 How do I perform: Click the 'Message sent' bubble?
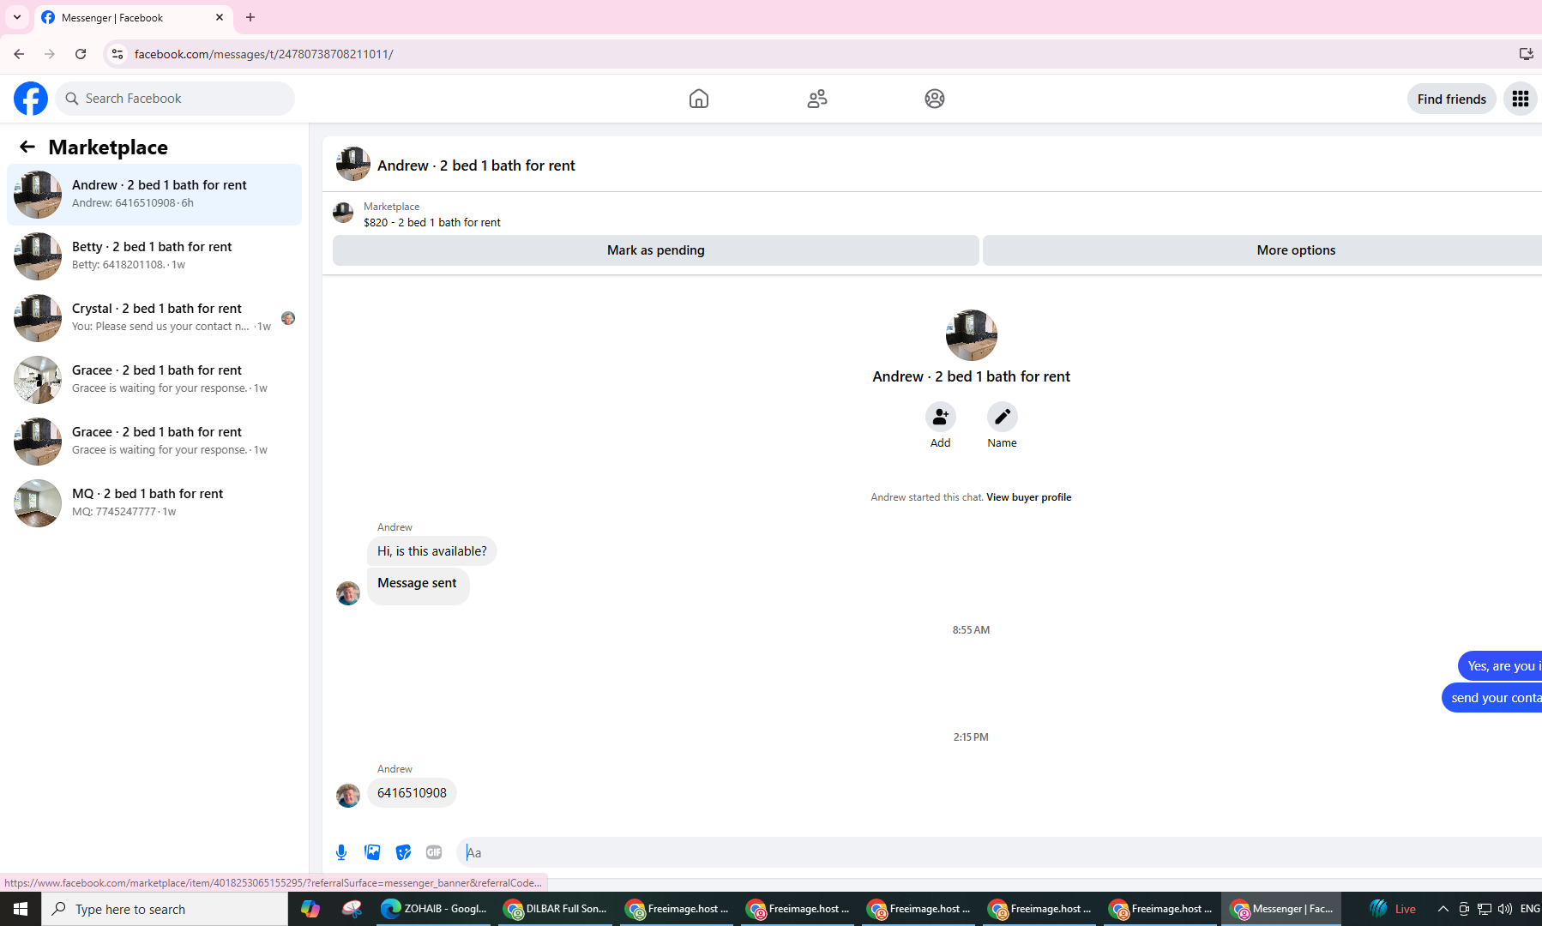(x=419, y=586)
